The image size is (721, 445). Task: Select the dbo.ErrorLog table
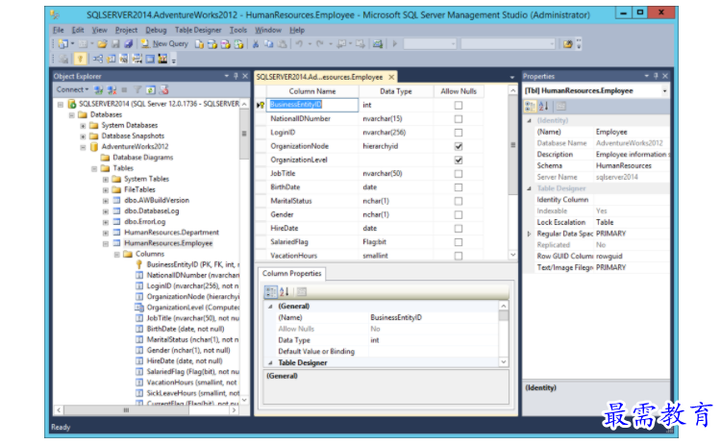tap(145, 222)
